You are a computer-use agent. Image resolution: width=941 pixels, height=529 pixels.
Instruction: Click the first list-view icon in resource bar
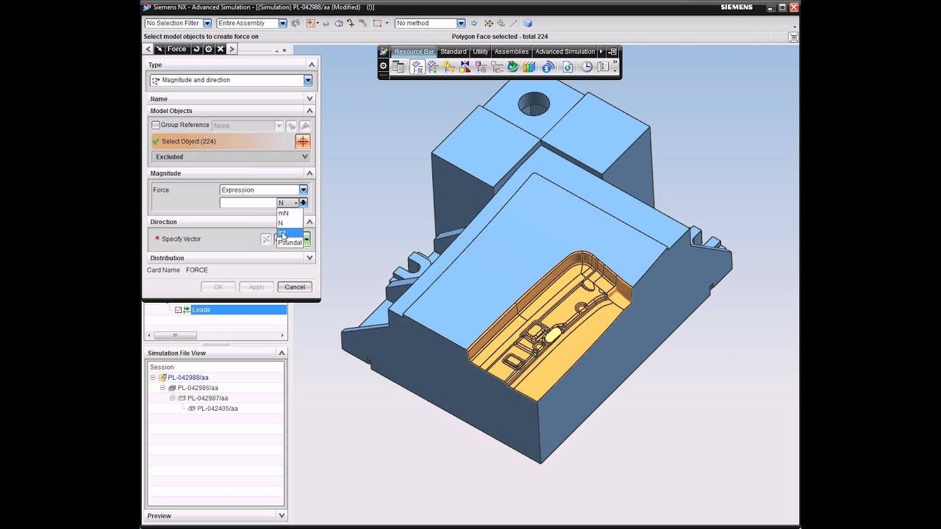click(398, 67)
